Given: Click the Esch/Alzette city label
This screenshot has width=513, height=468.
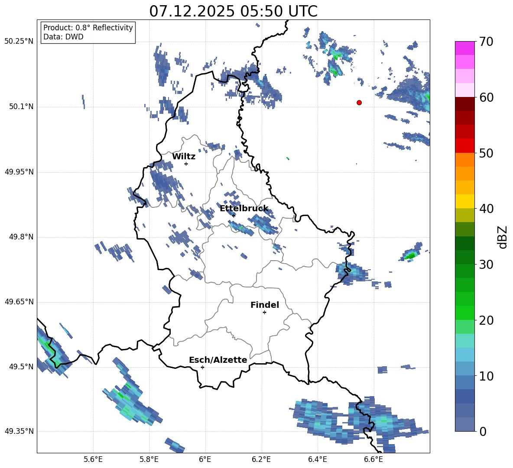Looking at the screenshot, I should (218, 360).
